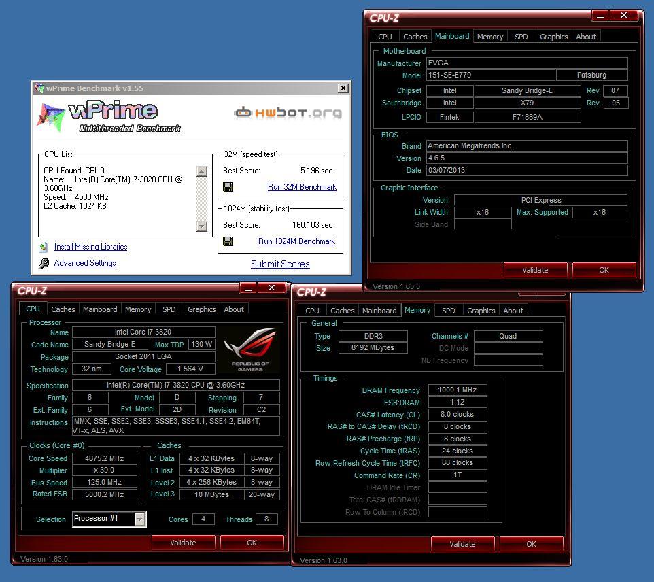The image size is (654, 582).
Task: Select Caches tab in the Memory CPU-Z window
Action: (343, 311)
